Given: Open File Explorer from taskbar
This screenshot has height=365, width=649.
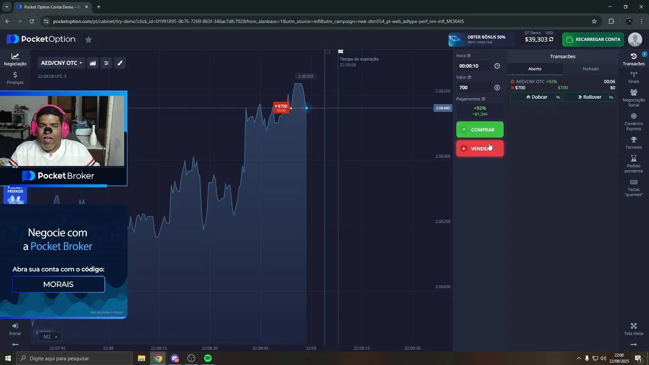Looking at the screenshot, I should [141, 358].
